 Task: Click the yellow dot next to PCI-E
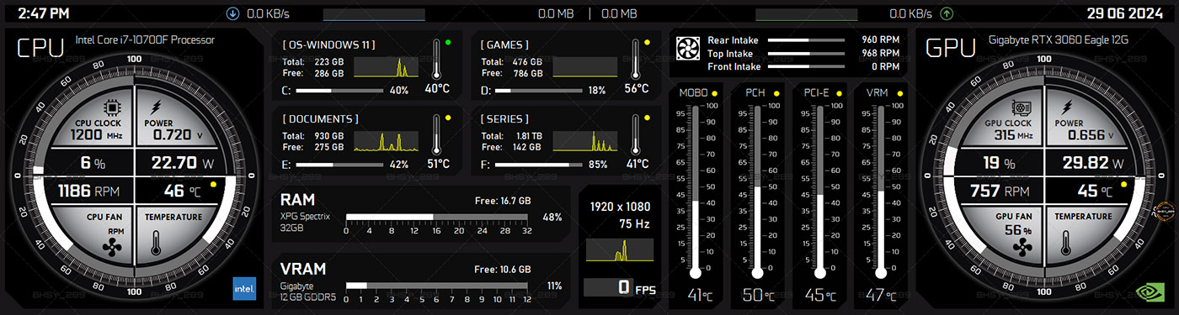coord(839,93)
